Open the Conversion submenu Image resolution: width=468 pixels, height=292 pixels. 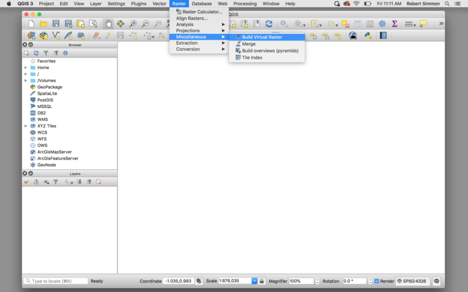pyautogui.click(x=199, y=49)
